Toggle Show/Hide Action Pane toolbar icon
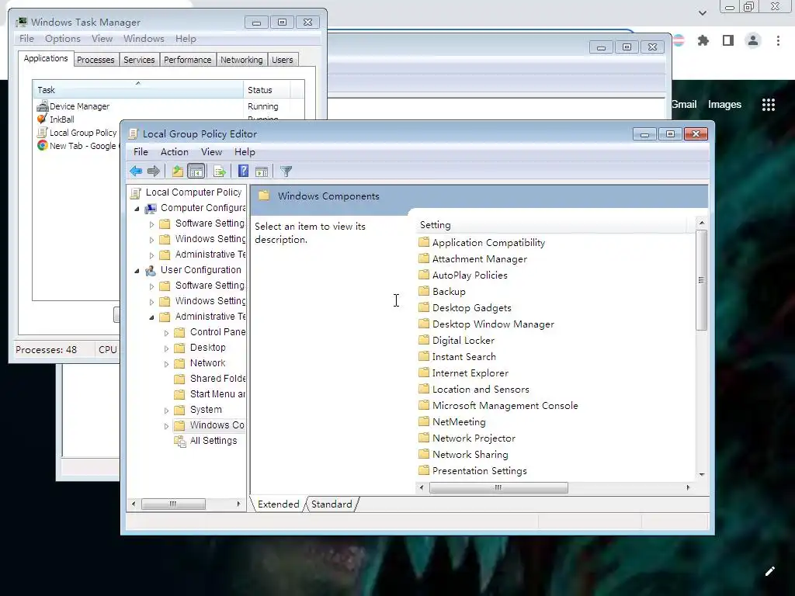The width and height of the screenshot is (795, 596). [262, 172]
